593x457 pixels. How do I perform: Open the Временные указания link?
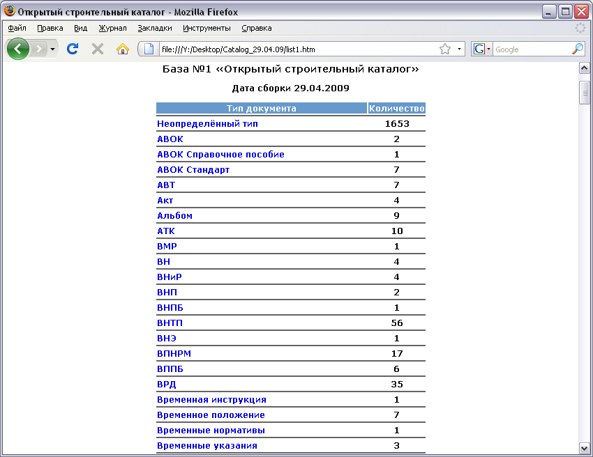207,445
